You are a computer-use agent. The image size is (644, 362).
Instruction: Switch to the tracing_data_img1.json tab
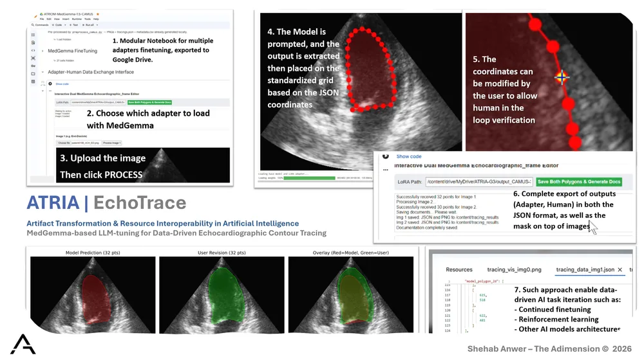(585, 270)
